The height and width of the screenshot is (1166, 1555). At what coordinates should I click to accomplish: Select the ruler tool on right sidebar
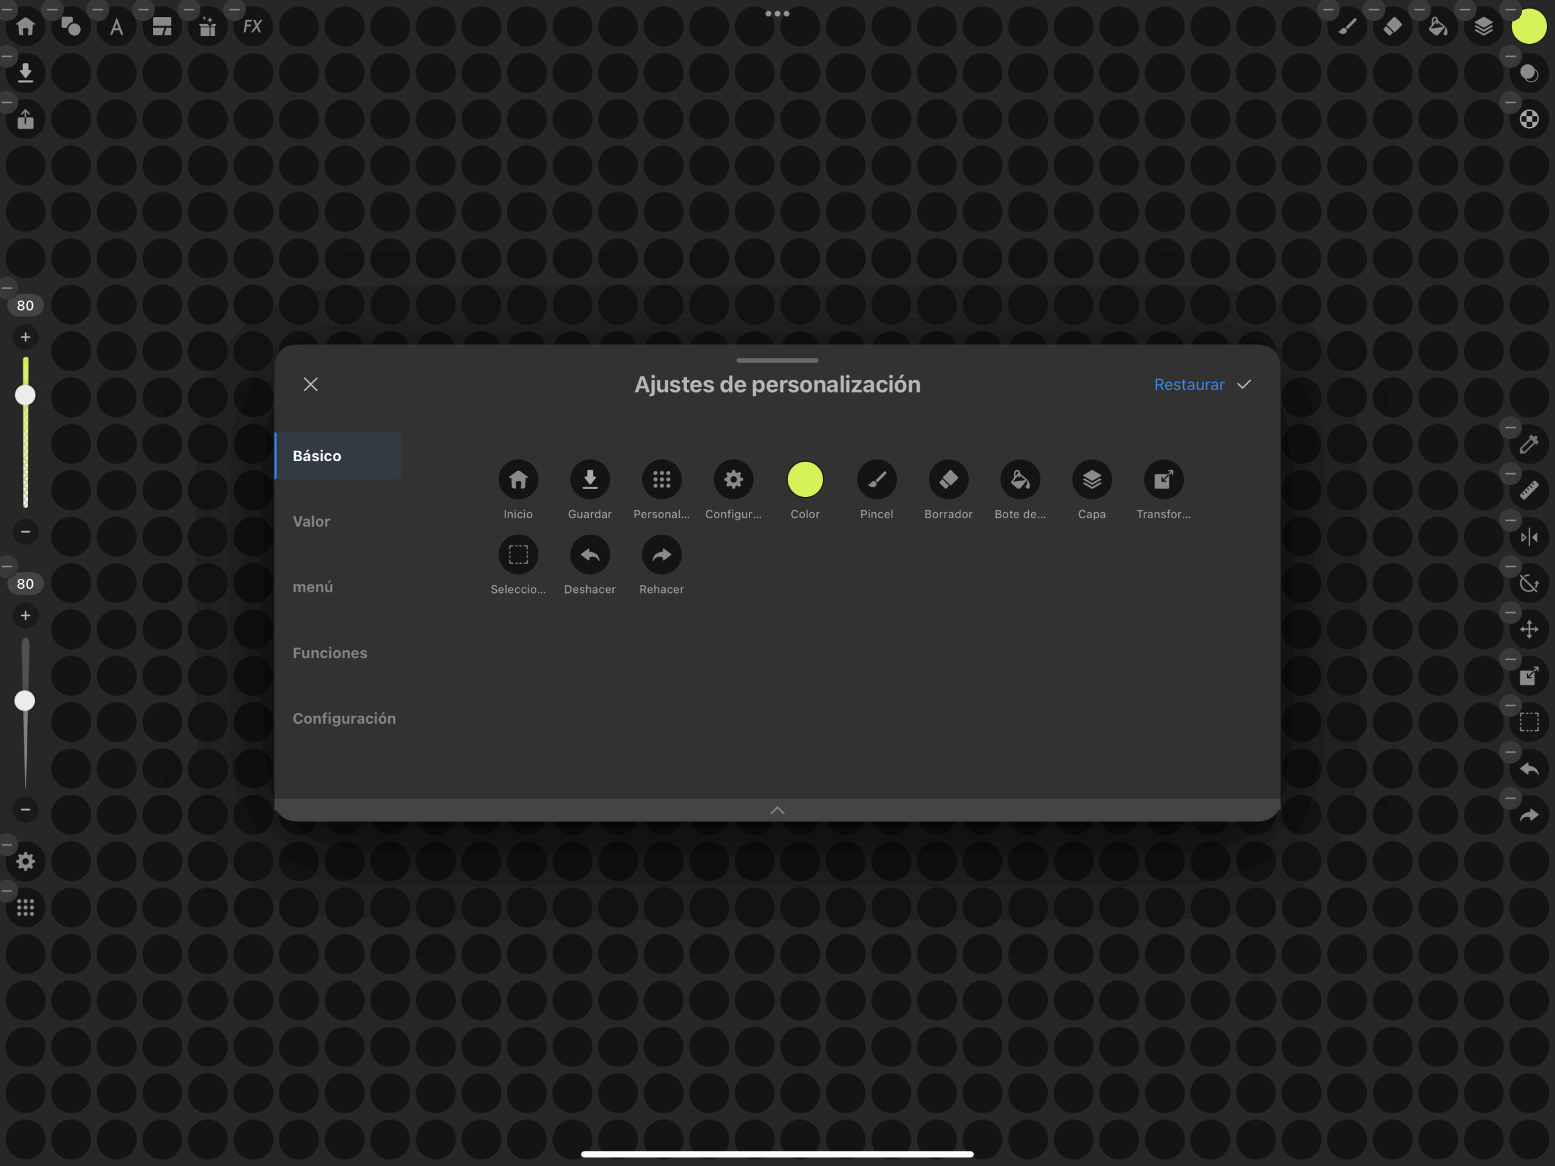1529,490
